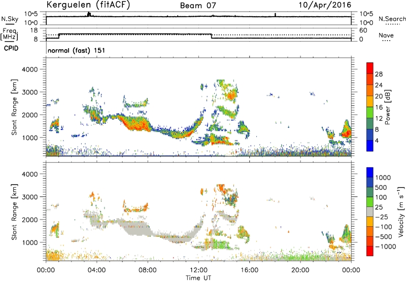The image size is (406, 281).
Task: Click the red bottom of Velocity colorbar
Action: click(x=370, y=251)
